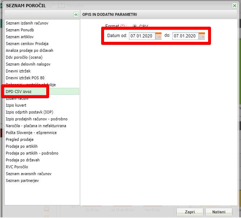
Task: Select Naročila - plačana in nefakturirana
Action: click(x=42, y=126)
